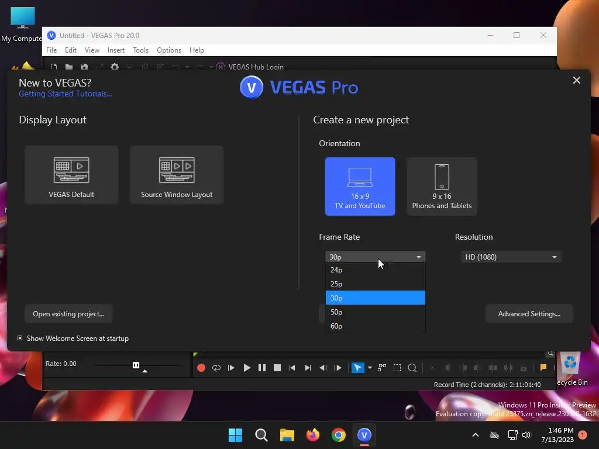Click Play From Start button

[231, 368]
